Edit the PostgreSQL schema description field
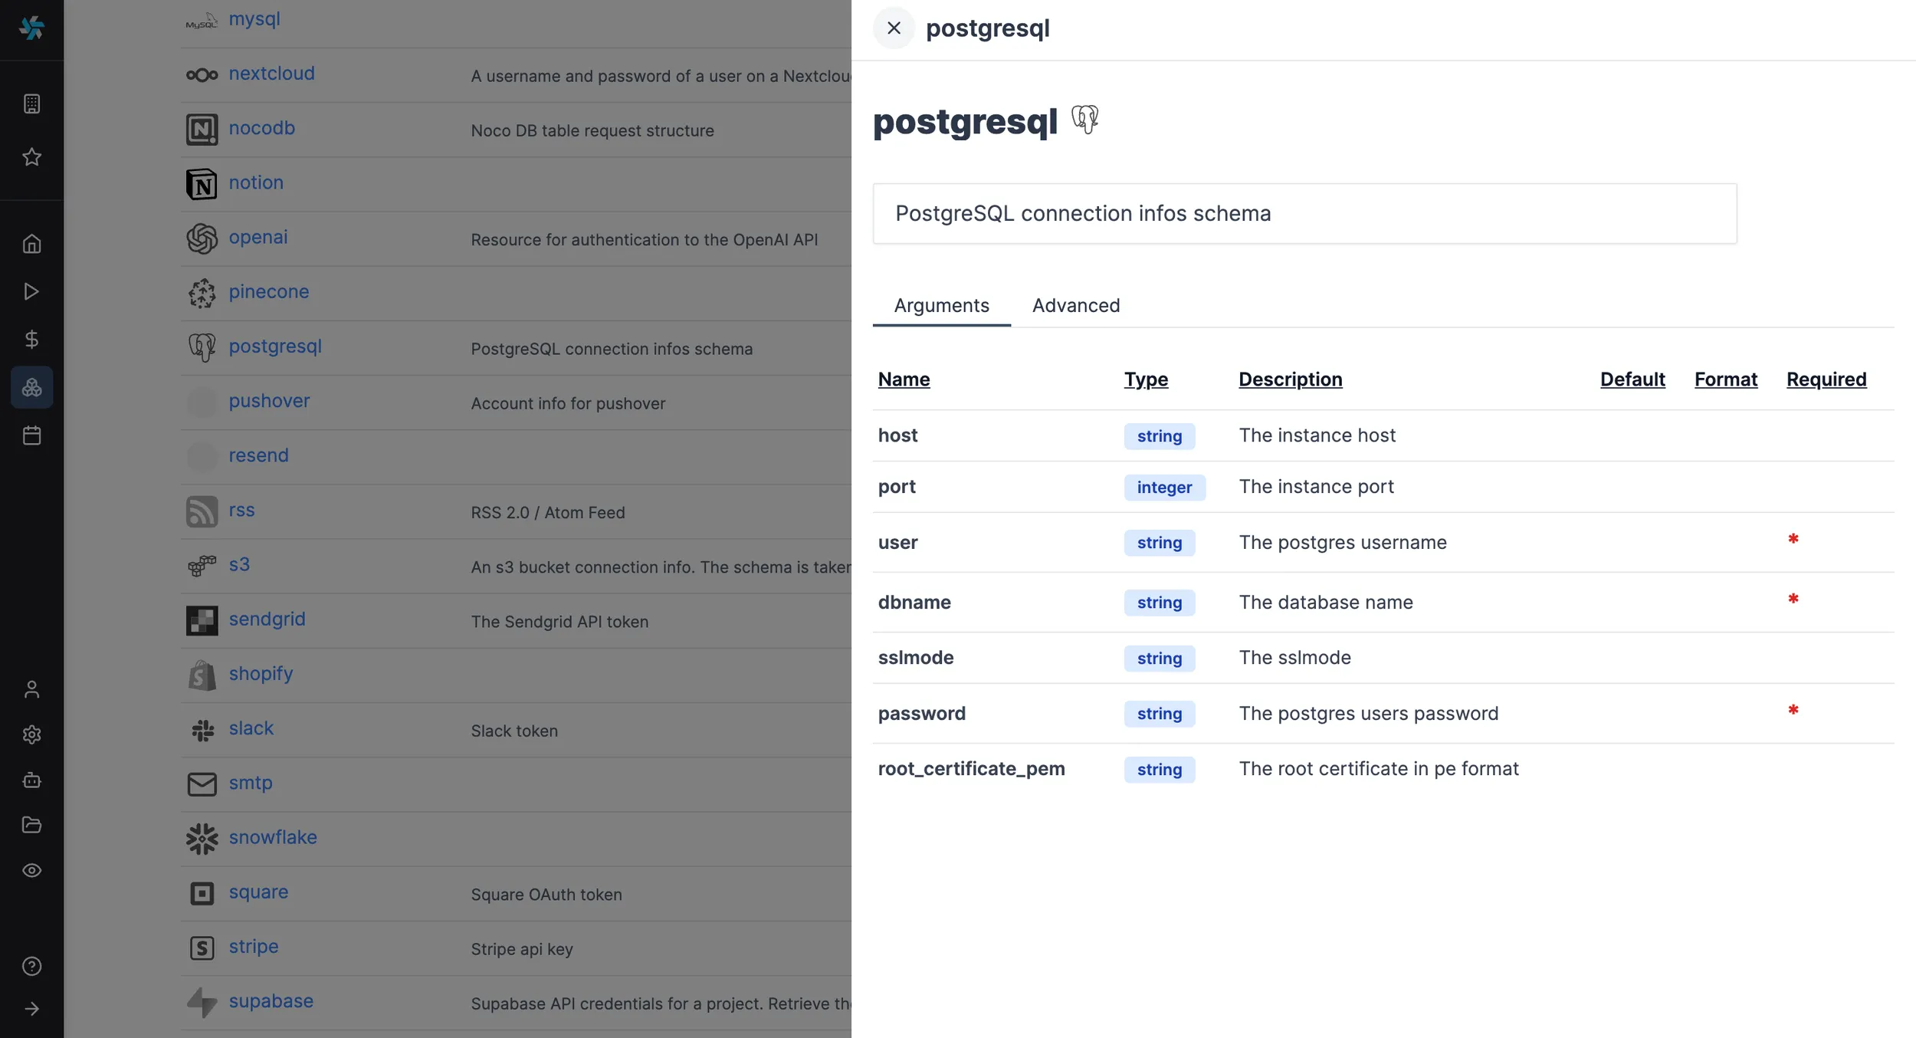Image resolution: width=1916 pixels, height=1038 pixels. pyautogui.click(x=1303, y=213)
